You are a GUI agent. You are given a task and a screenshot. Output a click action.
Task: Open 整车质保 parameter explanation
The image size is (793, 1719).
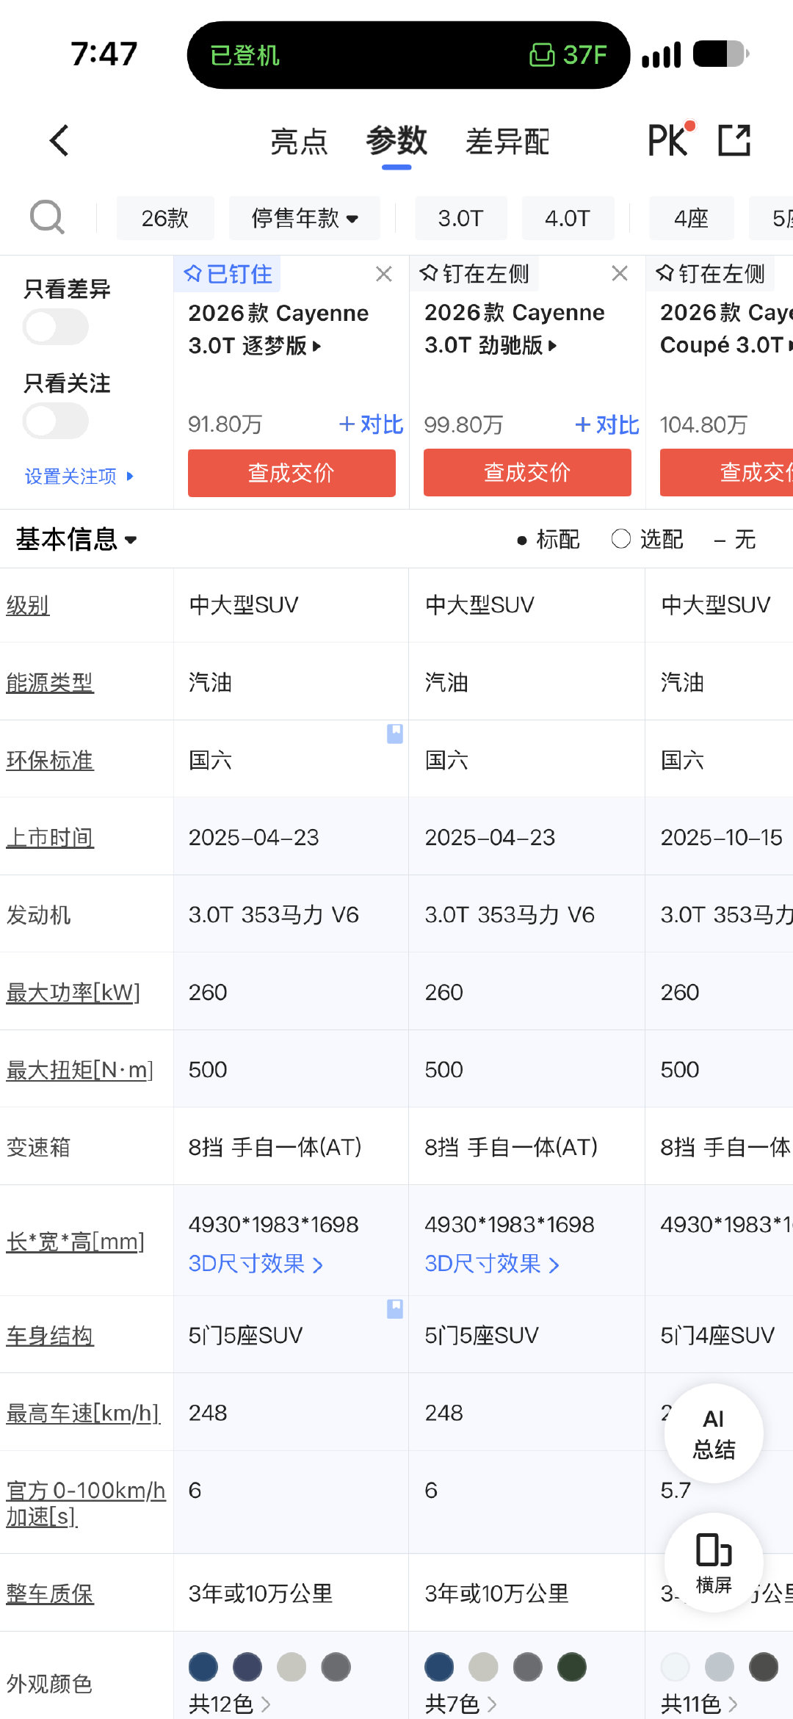click(x=50, y=1593)
